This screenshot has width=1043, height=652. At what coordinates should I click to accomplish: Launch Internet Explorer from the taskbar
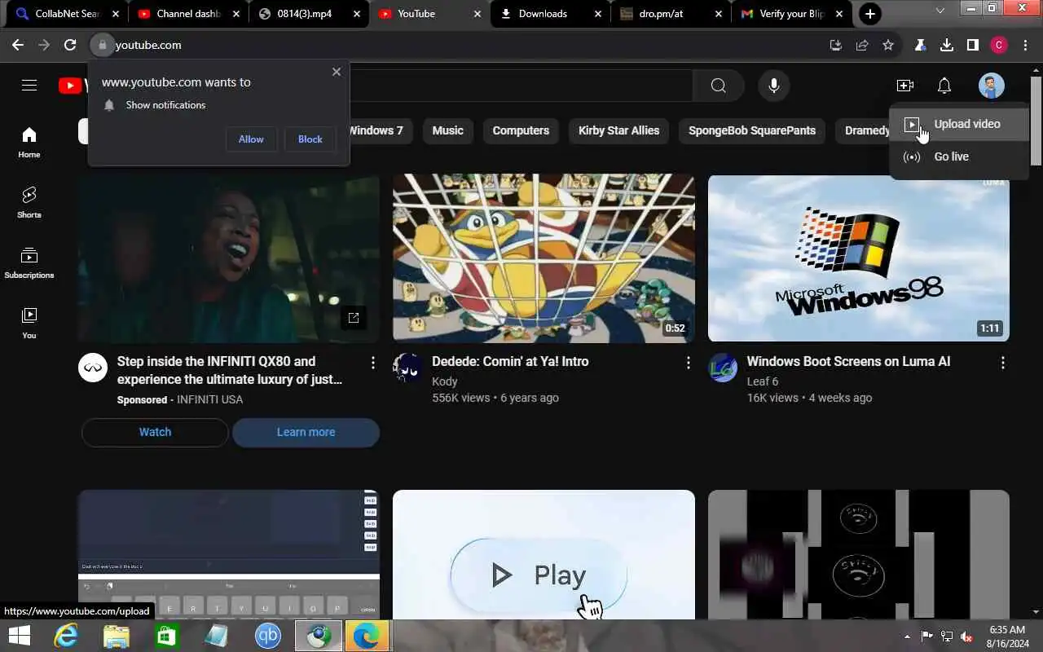tap(66, 636)
